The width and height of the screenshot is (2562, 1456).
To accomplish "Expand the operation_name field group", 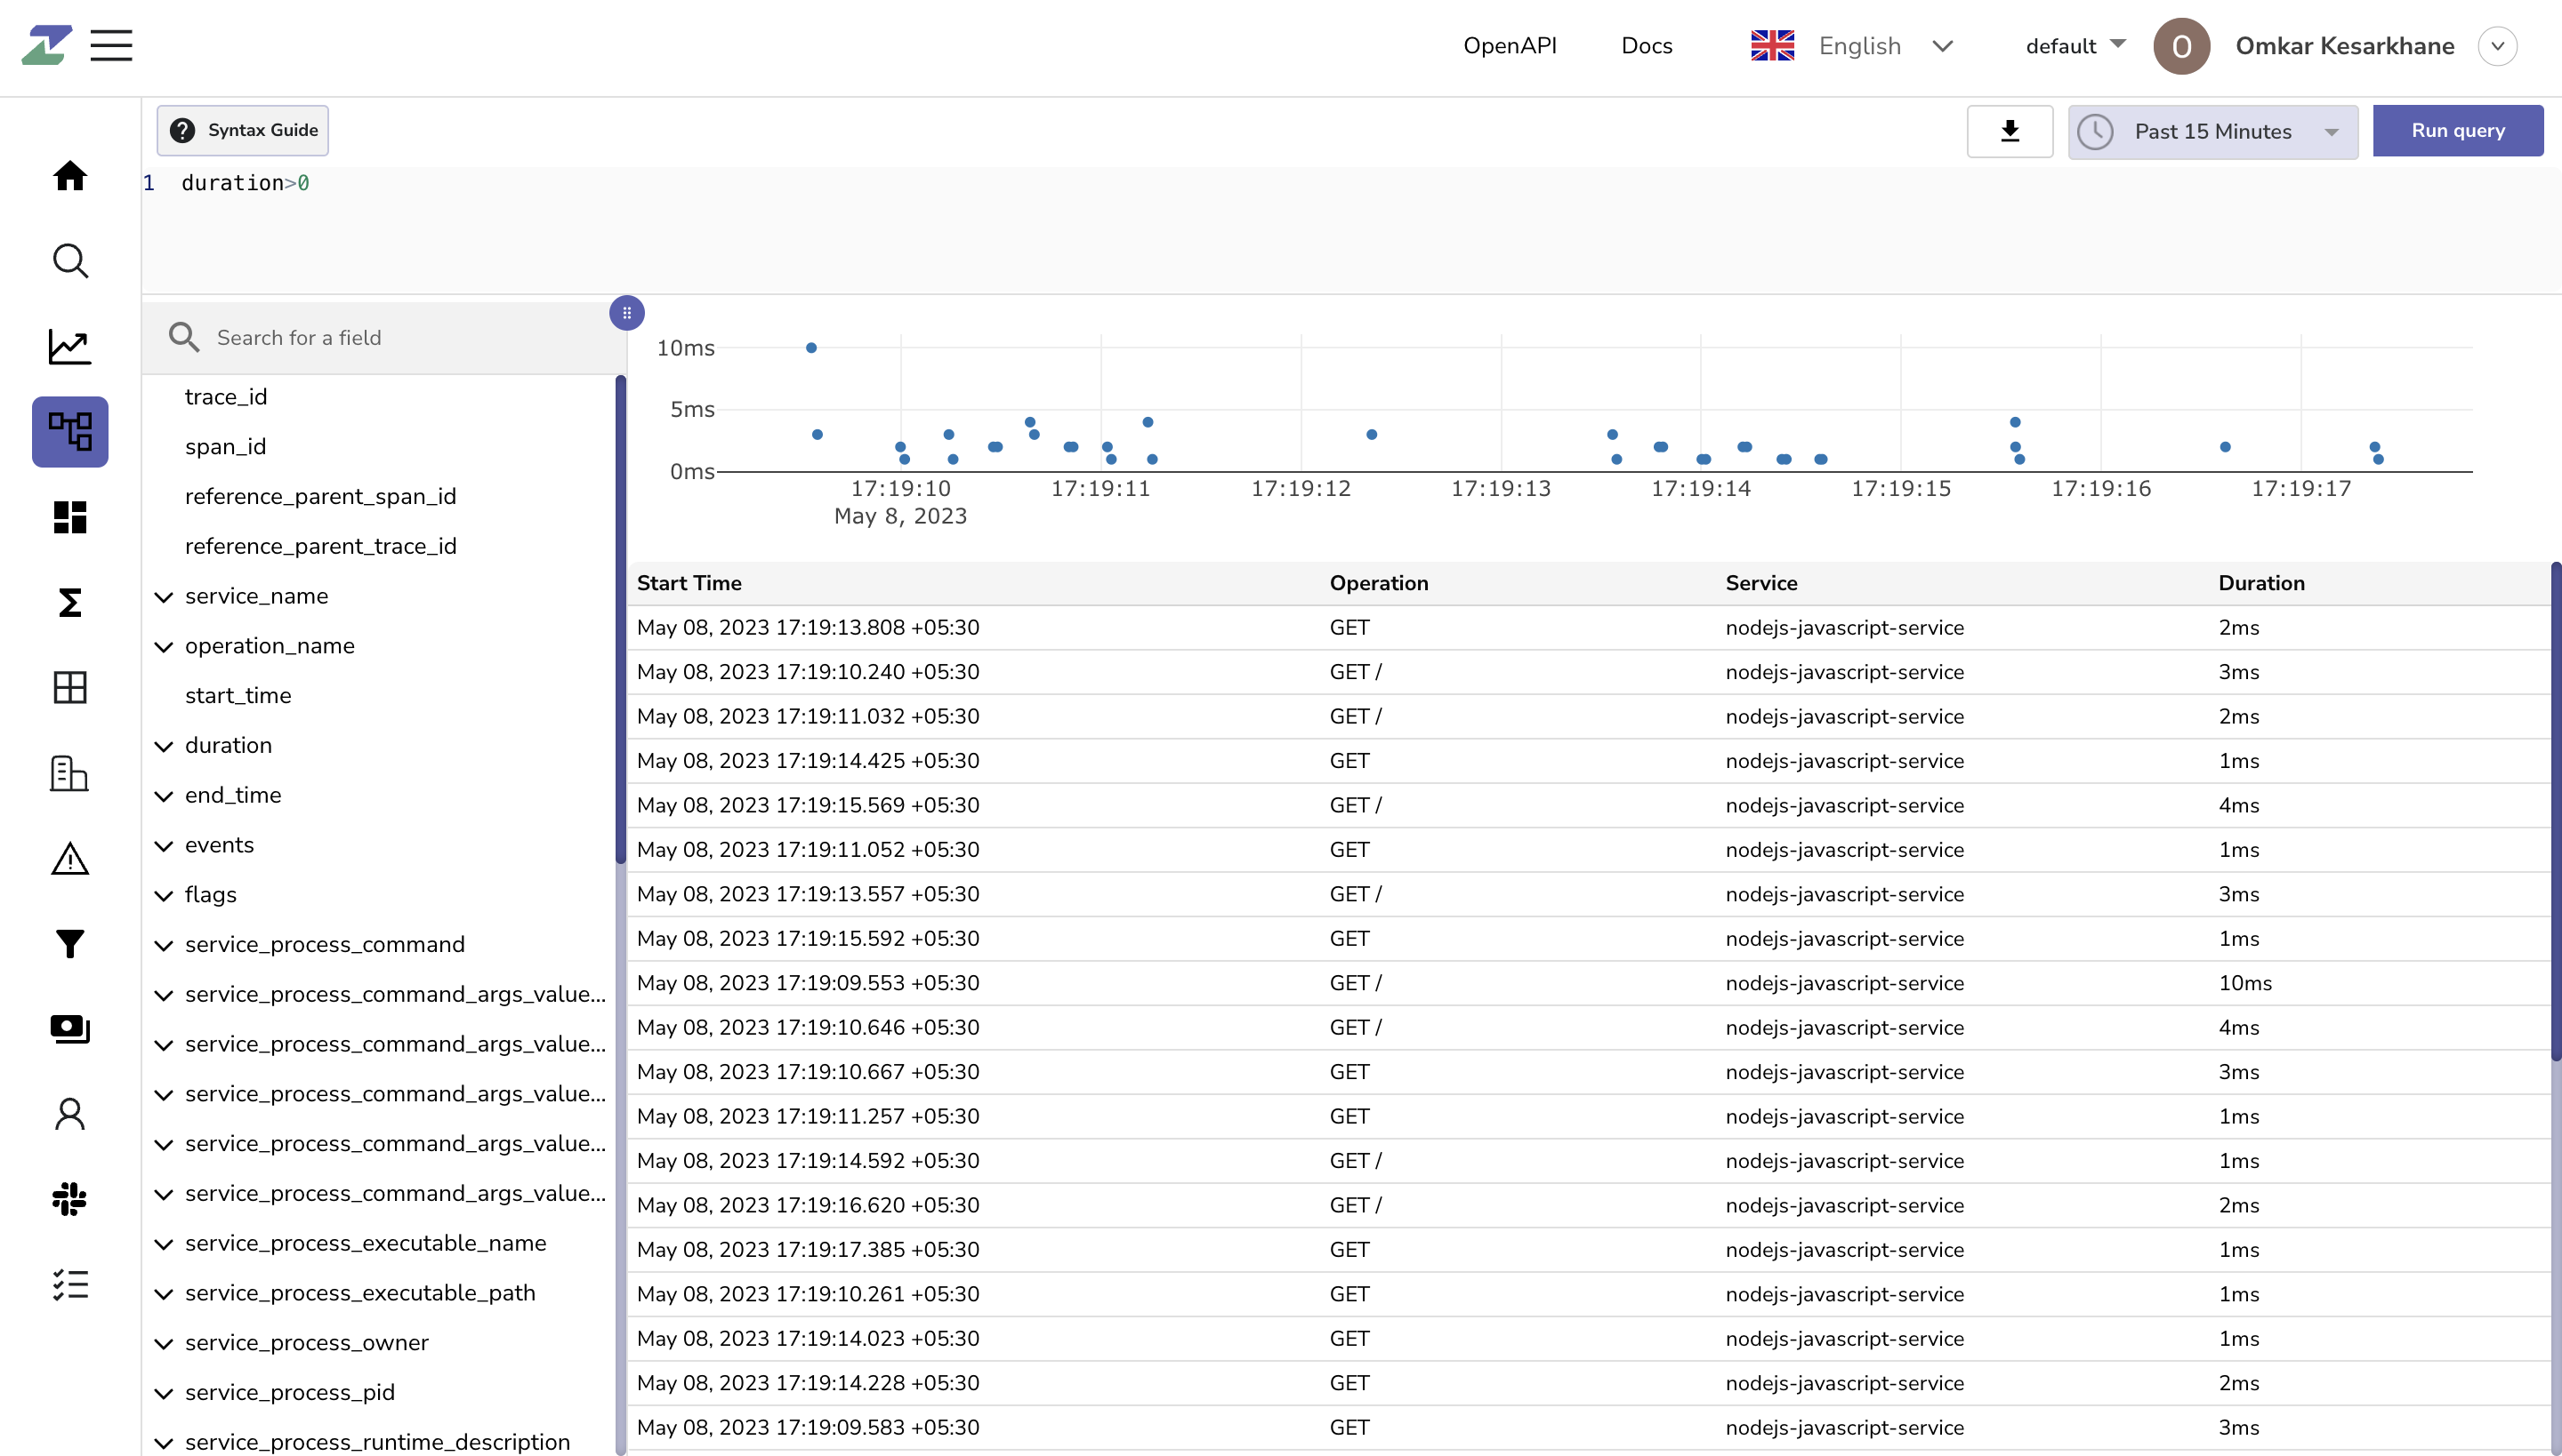I will 164,645.
